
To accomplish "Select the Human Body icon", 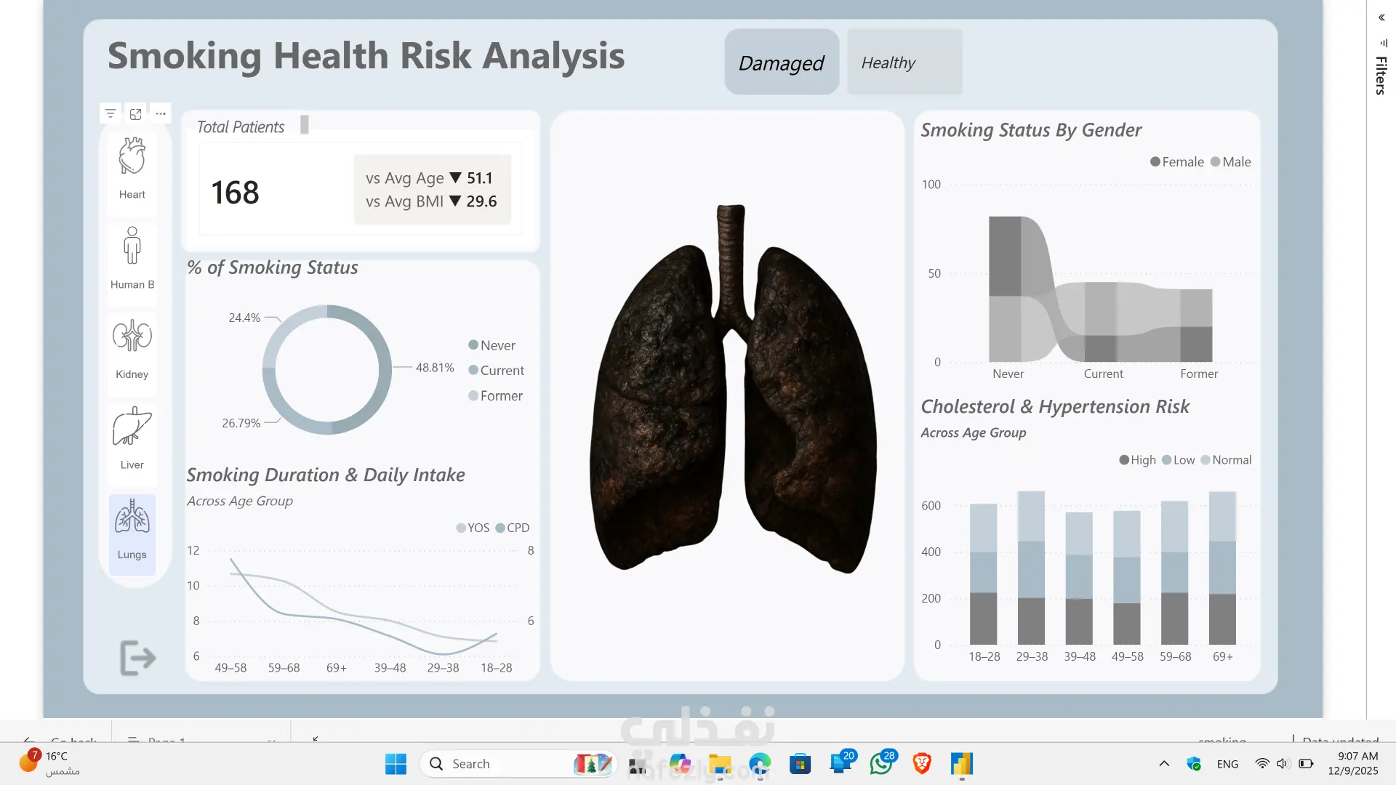I will 132,246.
